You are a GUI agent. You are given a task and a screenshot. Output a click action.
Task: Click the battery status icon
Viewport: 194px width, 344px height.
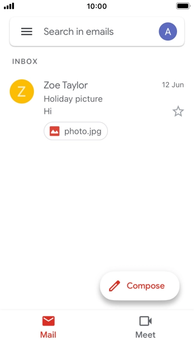pos(183,6)
